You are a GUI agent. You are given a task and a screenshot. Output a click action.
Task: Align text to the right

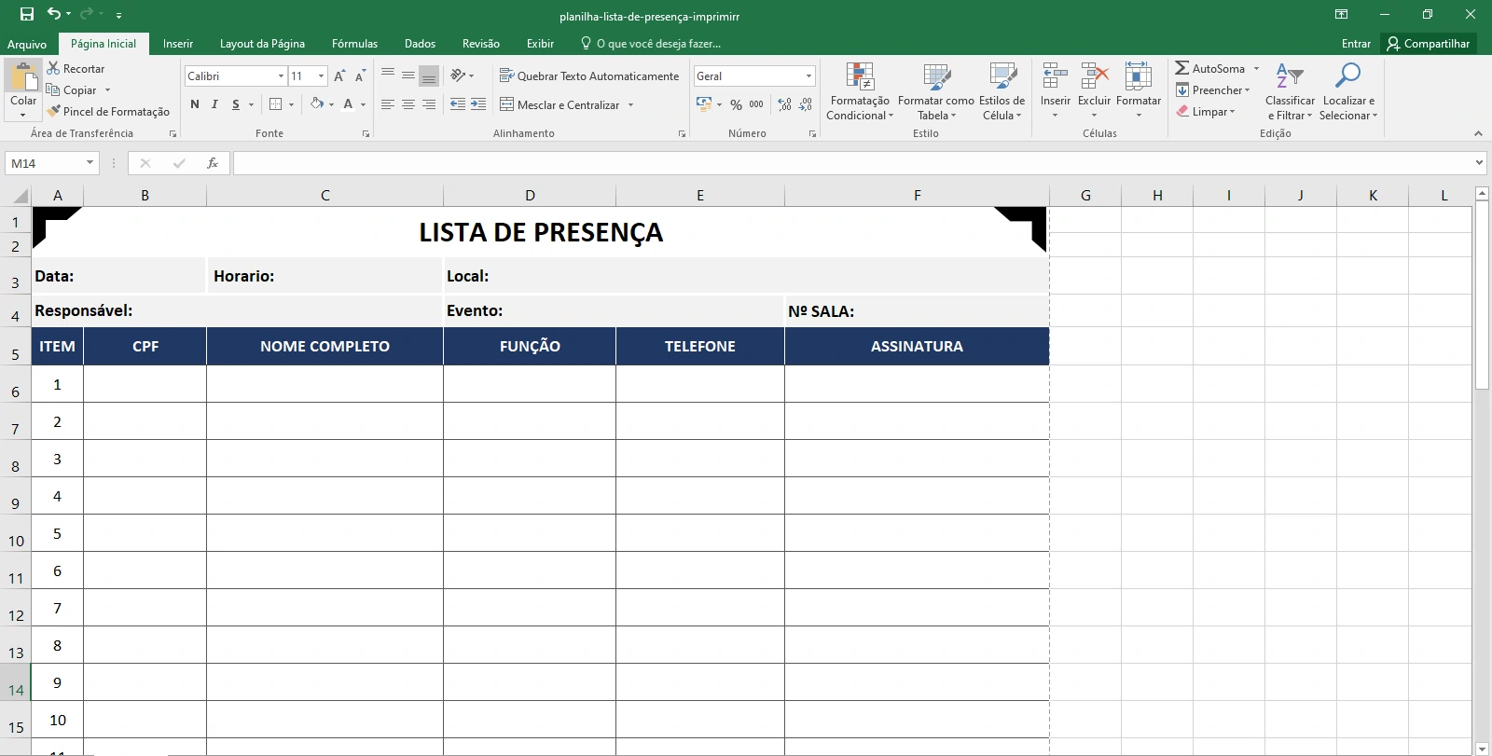[x=429, y=104]
